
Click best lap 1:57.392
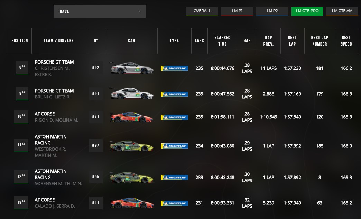coord(293,146)
